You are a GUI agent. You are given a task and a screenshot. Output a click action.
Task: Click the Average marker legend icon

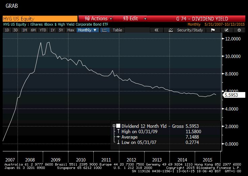click(x=118, y=137)
